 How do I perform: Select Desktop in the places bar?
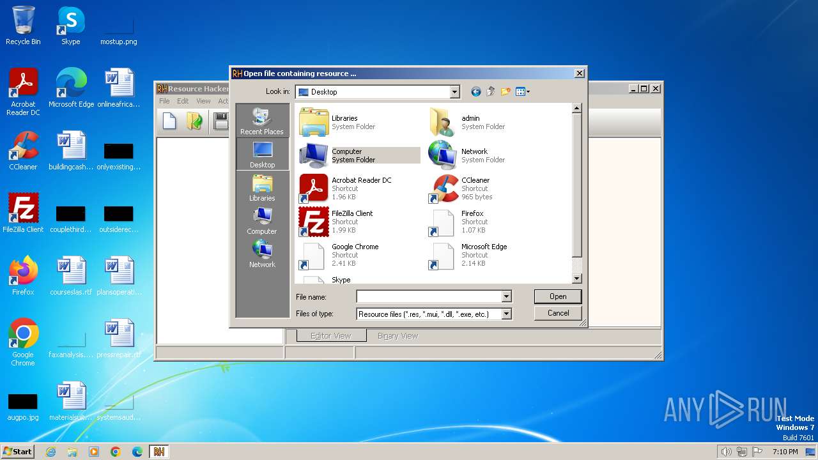pos(262,155)
